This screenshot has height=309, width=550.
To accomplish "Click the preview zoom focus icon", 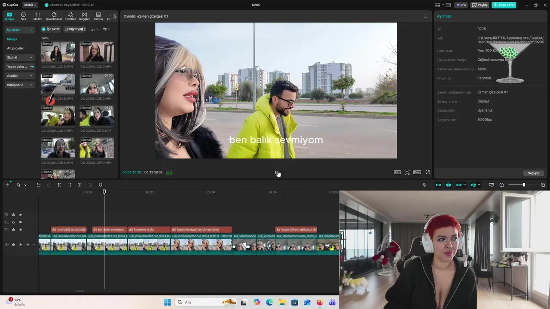I will (x=407, y=172).
